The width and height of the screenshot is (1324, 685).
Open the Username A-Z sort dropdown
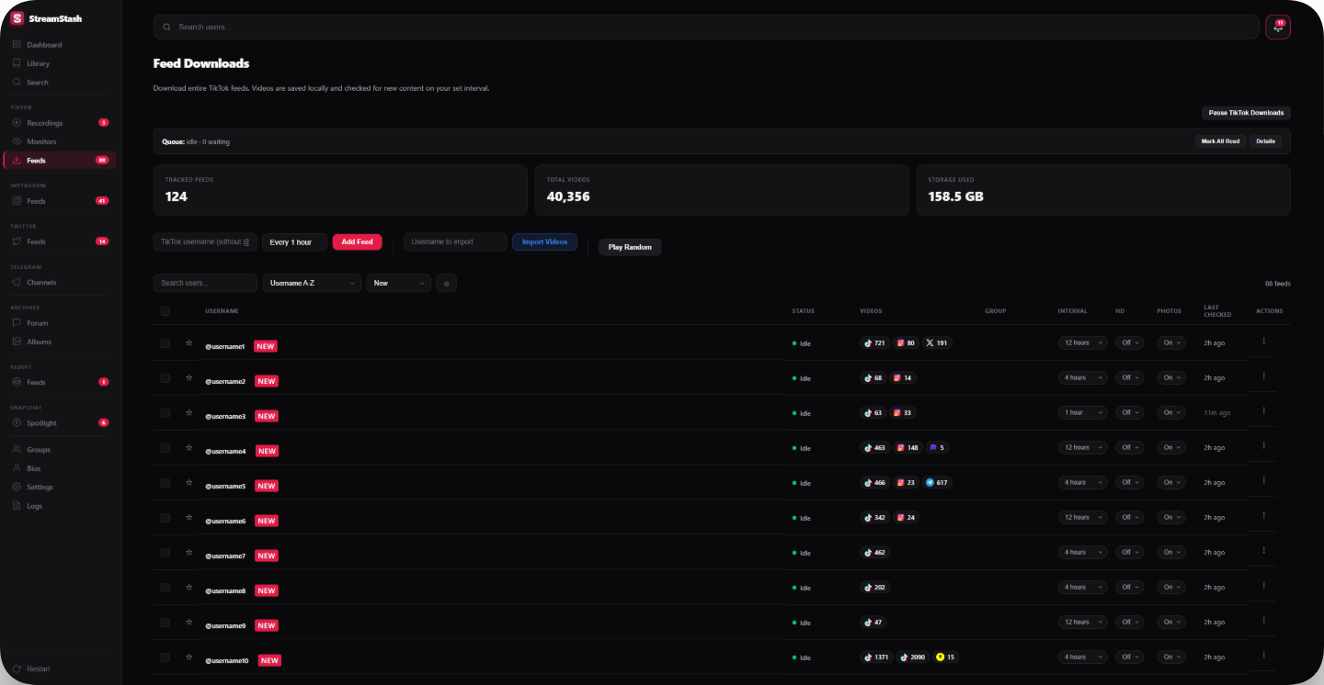312,284
